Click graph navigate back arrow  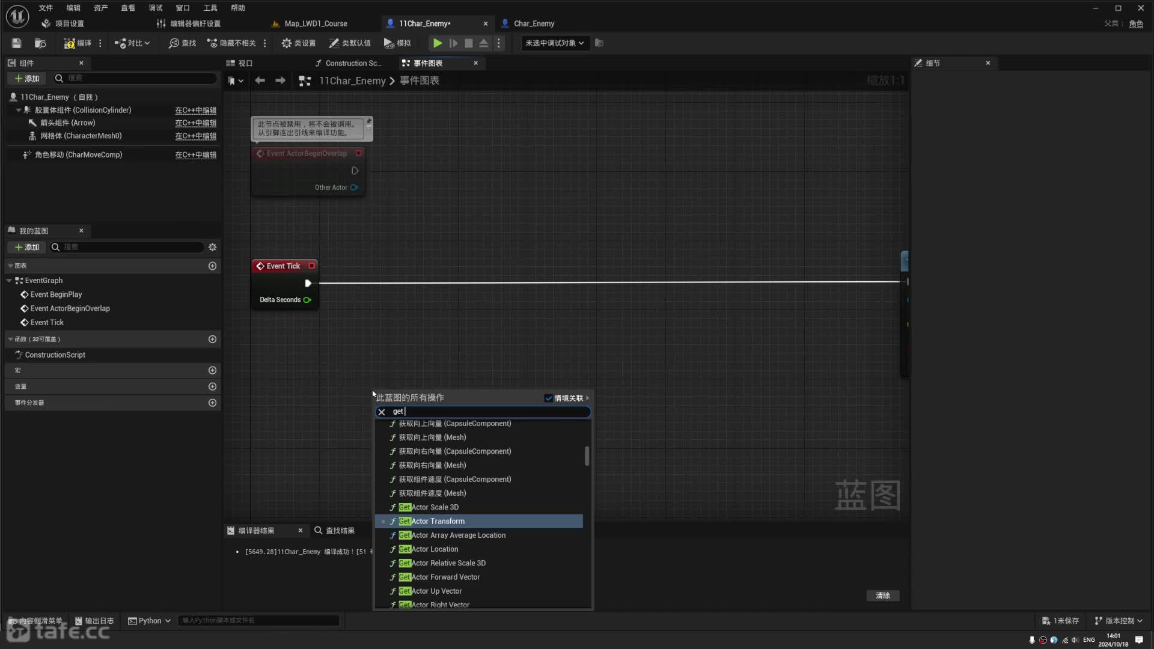pos(260,81)
